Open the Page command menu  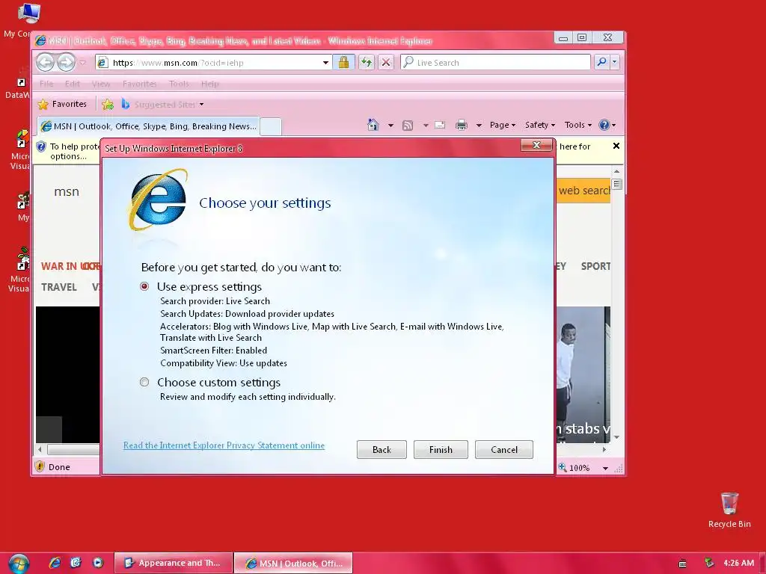tap(502, 125)
